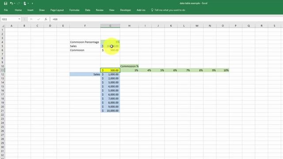Click the 7% cell in row 11
This screenshot has width=283, height=159.
[x=184, y=70]
